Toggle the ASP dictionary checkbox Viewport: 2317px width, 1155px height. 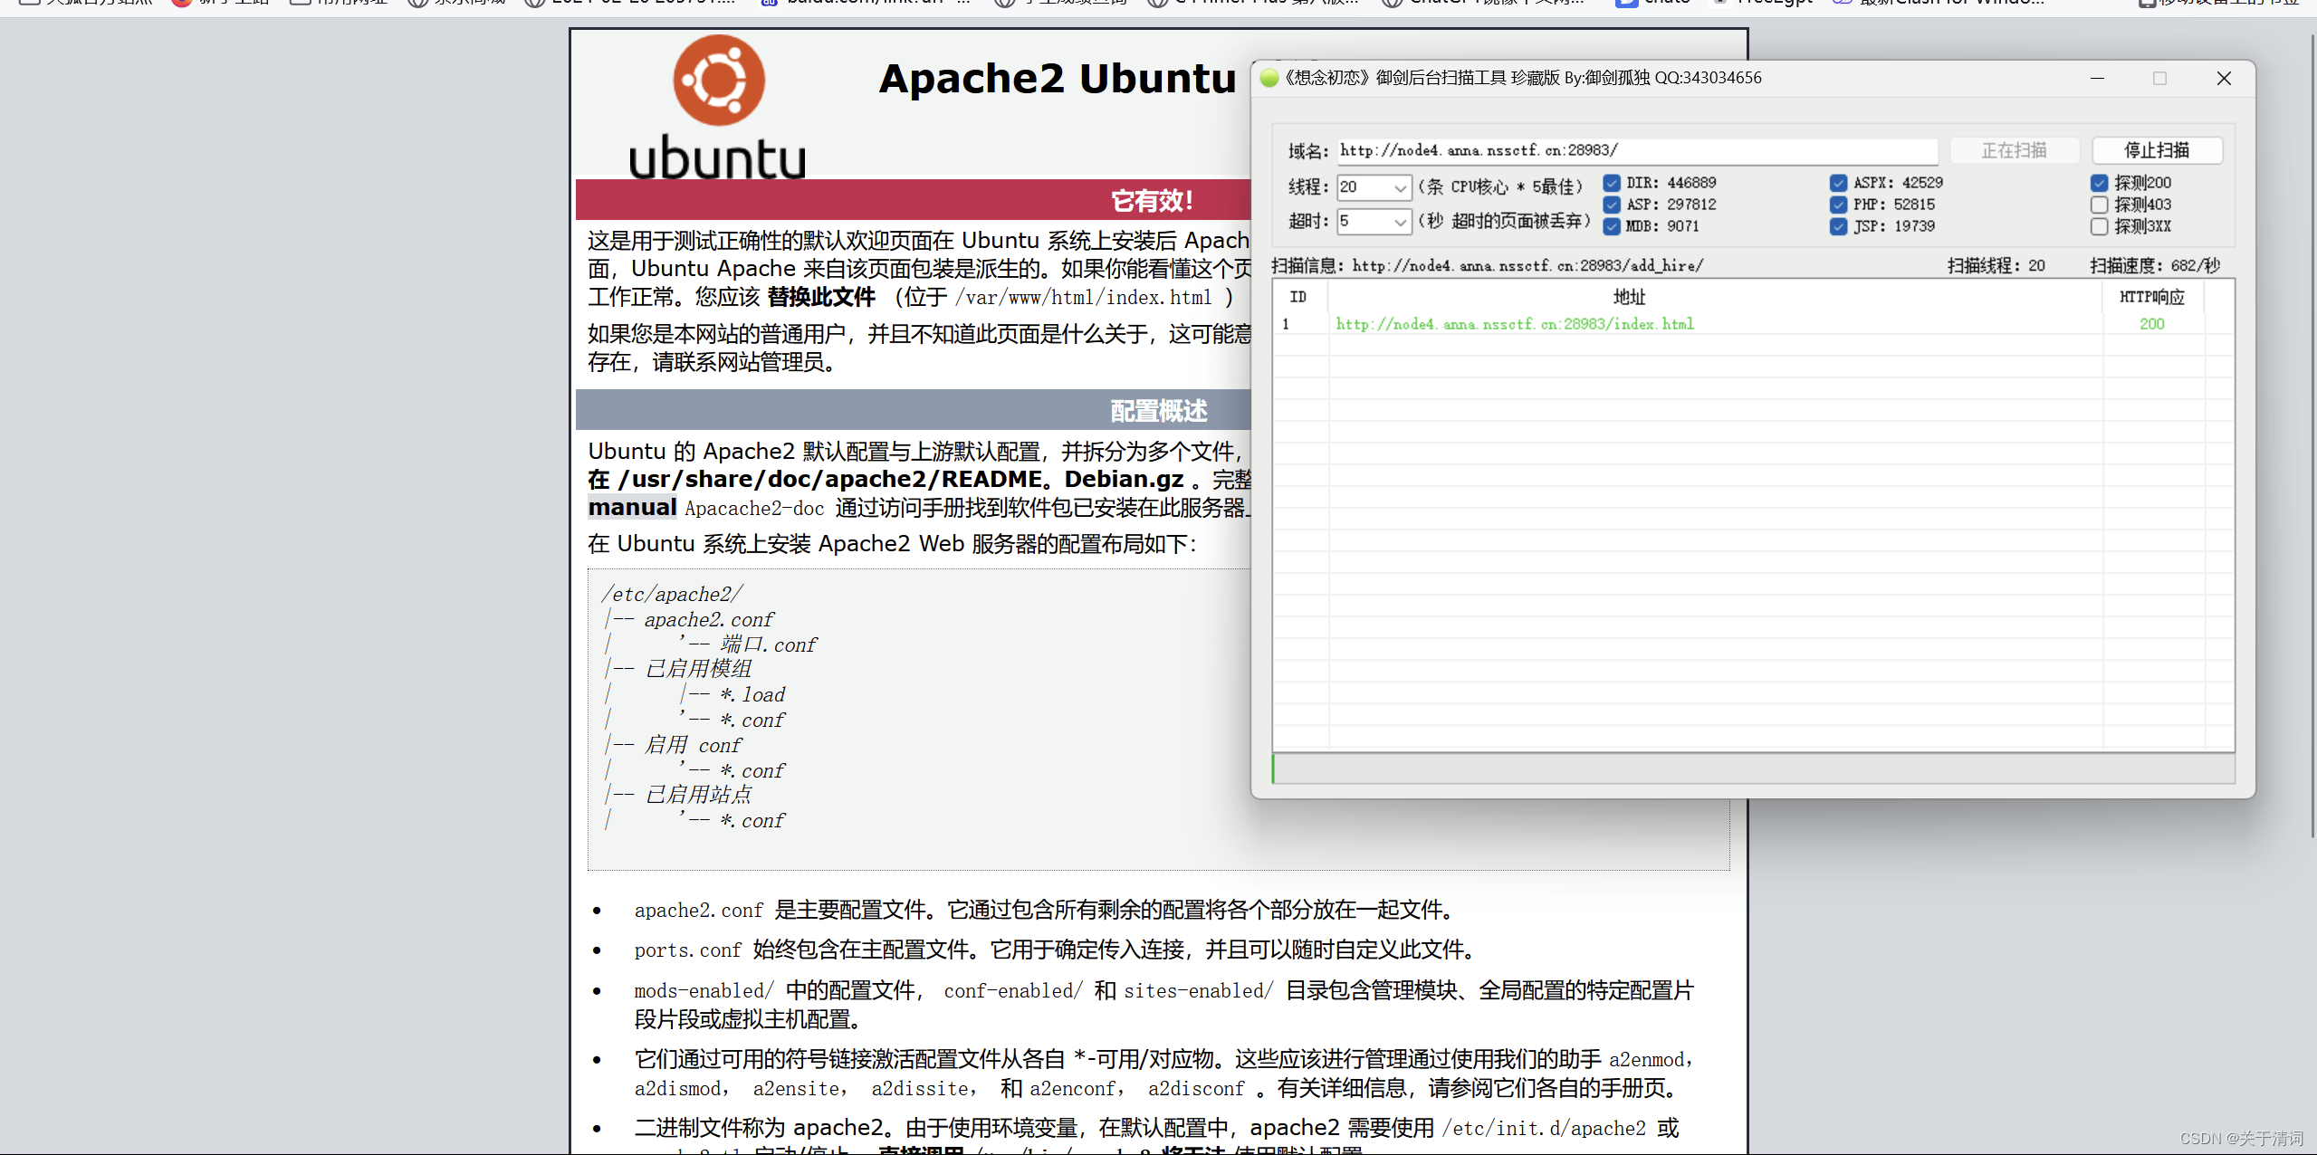click(1612, 205)
